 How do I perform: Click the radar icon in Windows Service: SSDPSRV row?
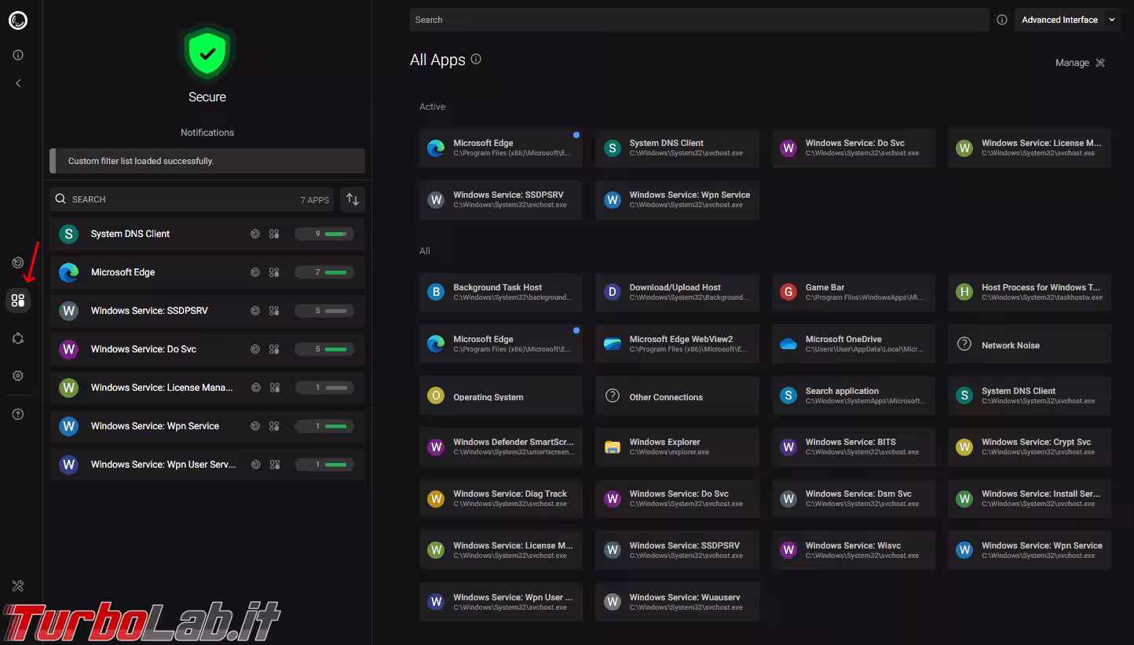(x=255, y=311)
